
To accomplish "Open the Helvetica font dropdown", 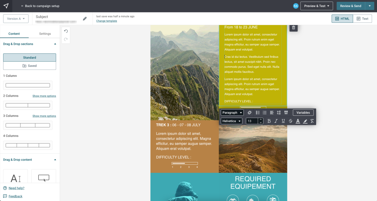I will (x=232, y=121).
